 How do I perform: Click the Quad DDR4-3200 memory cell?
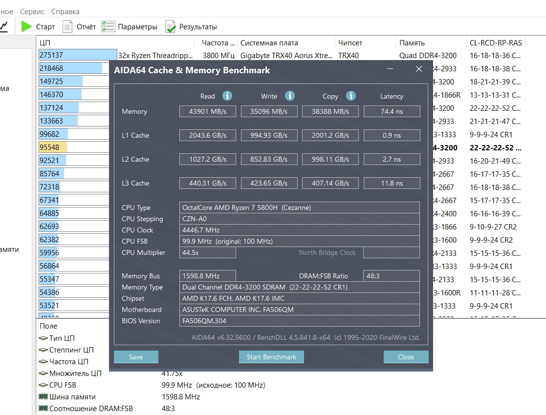point(428,56)
